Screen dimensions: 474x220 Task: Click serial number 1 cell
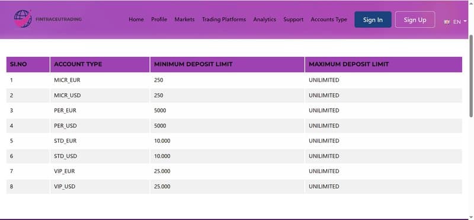click(28, 80)
